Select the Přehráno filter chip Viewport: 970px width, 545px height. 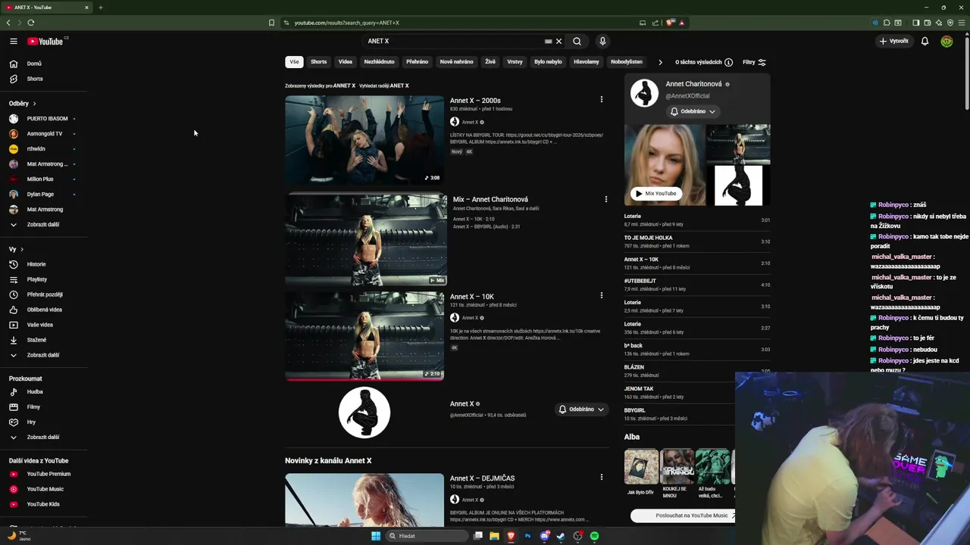pos(417,62)
